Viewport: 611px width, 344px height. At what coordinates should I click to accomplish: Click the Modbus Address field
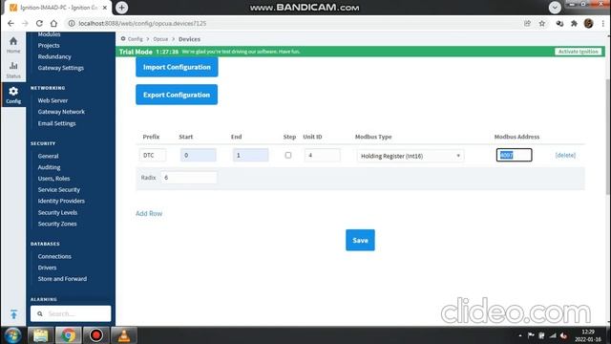coord(514,155)
